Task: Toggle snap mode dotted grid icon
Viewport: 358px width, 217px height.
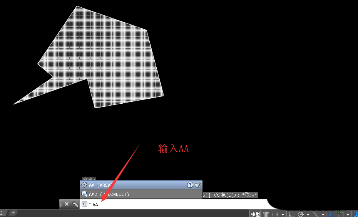Action: tap(275, 214)
